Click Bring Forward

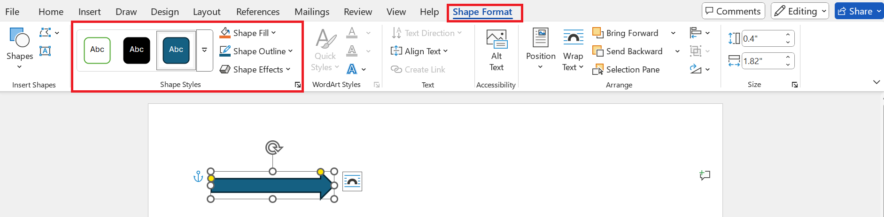[626, 33]
